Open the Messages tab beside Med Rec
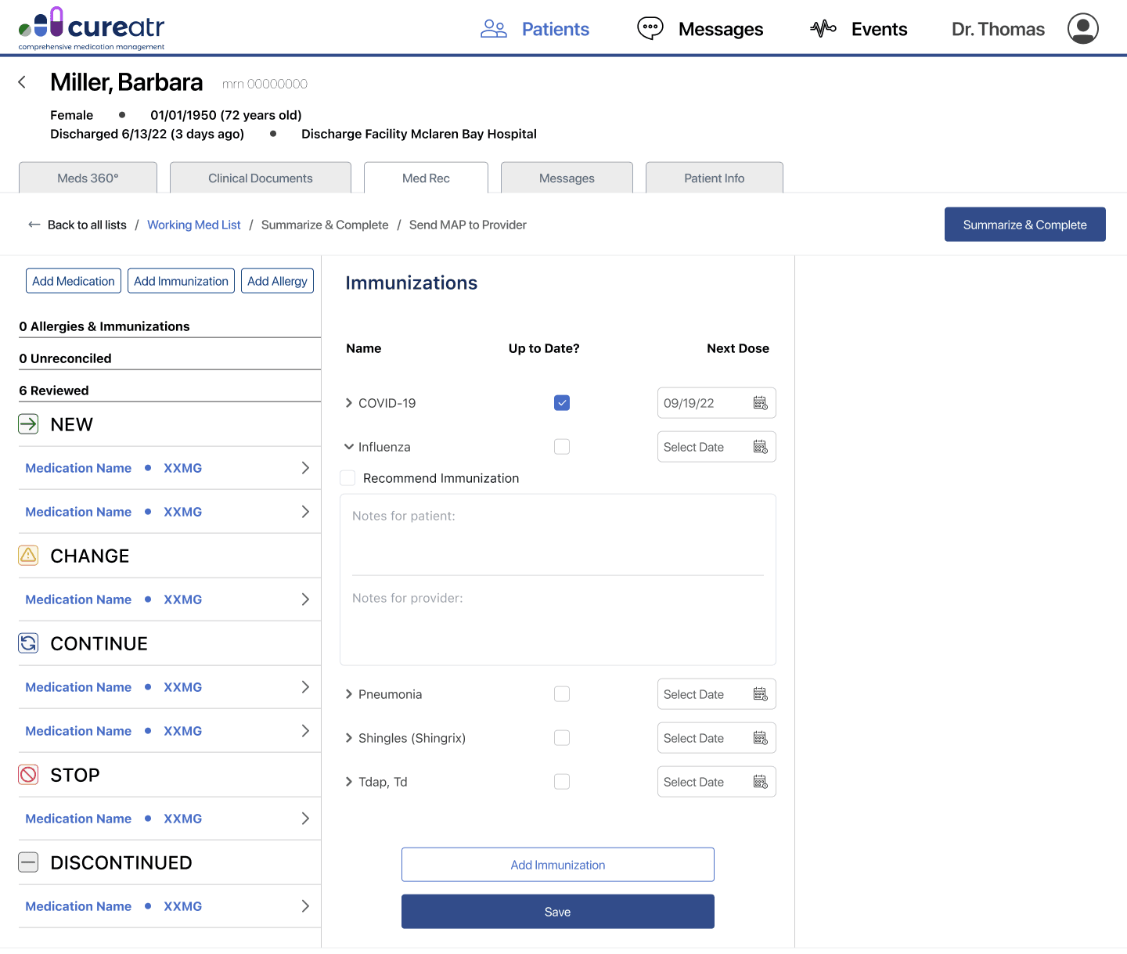This screenshot has height=954, width=1127. click(567, 178)
